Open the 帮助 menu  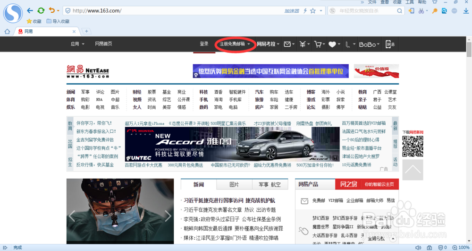tap(422, 2)
